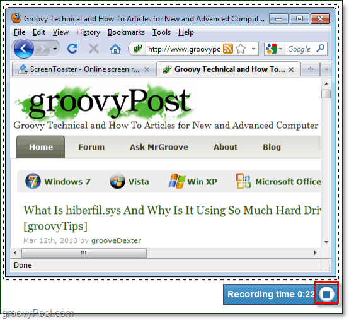This screenshot has width=349, height=320.
Task: Open Ask MrGroove page
Action: pos(159,147)
